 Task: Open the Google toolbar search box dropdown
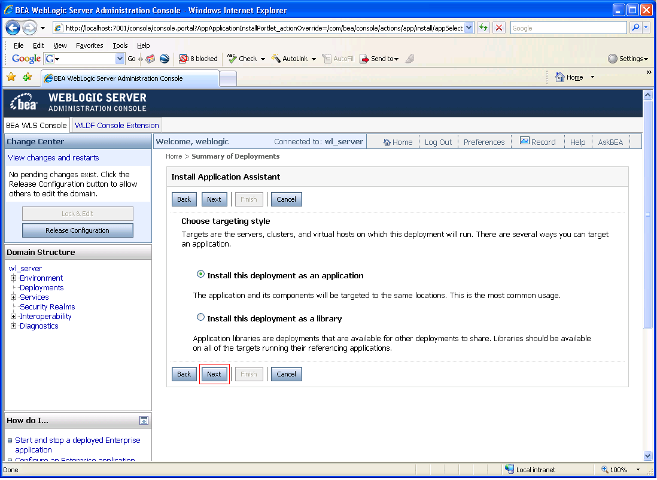click(x=120, y=59)
